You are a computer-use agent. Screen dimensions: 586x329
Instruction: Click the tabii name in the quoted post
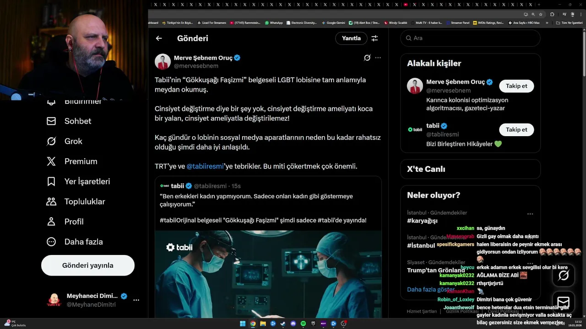point(177,186)
